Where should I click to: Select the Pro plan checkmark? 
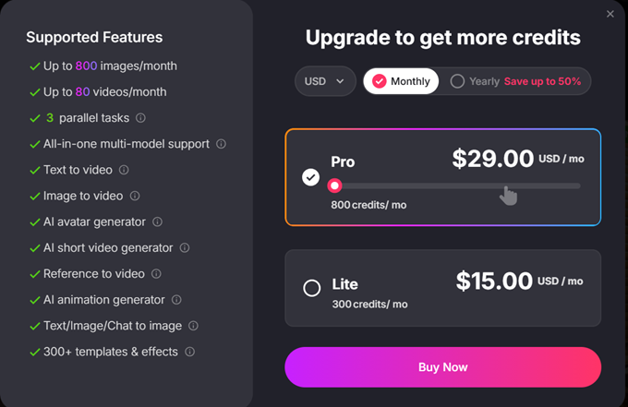[311, 177]
